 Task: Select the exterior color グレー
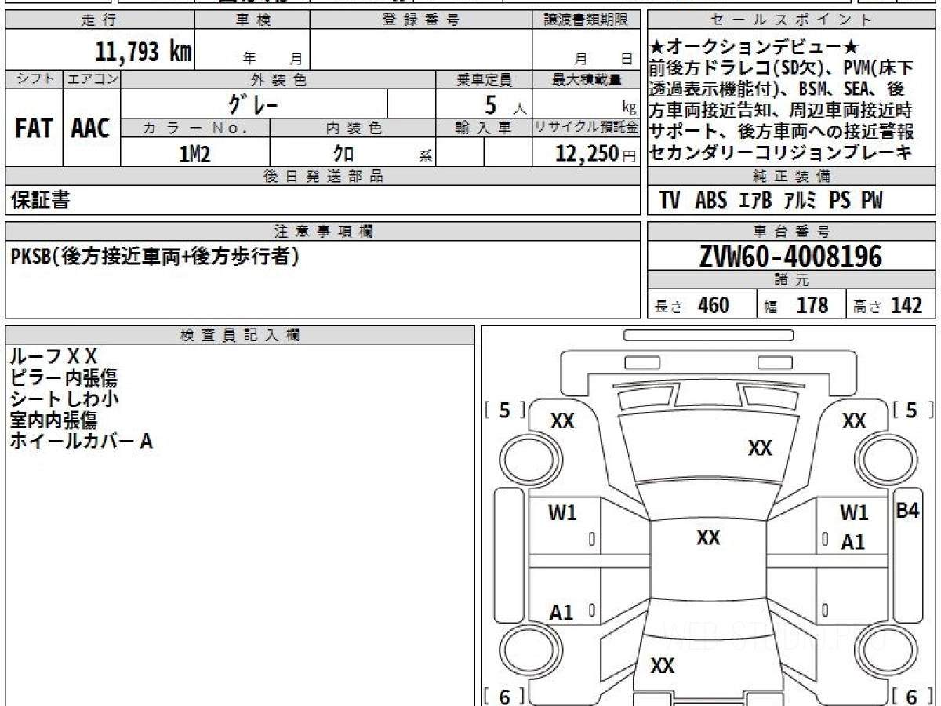tap(253, 104)
